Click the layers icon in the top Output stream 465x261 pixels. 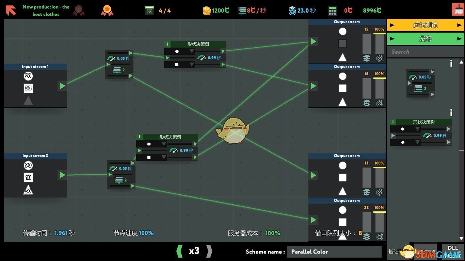[366, 58]
